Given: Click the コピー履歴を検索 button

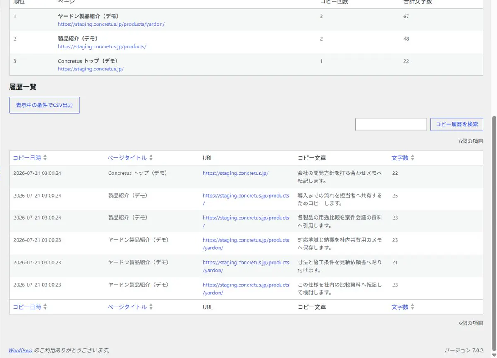Looking at the screenshot, I should (456, 124).
